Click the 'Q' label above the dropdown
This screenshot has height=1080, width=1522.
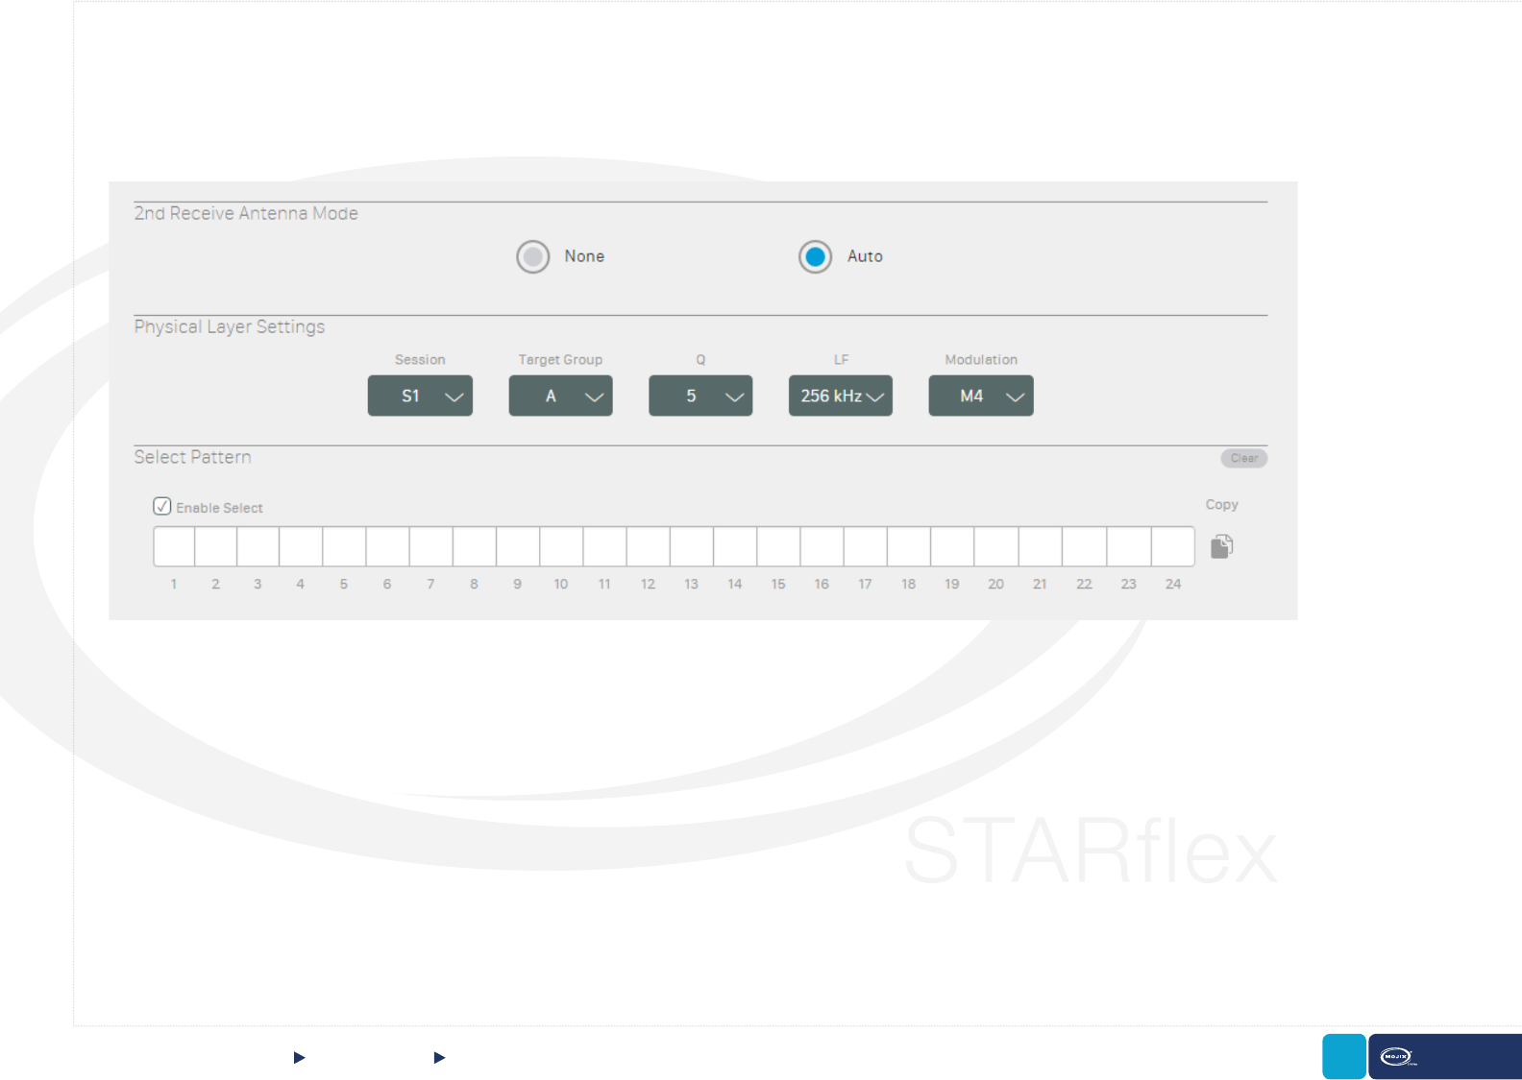coord(700,360)
